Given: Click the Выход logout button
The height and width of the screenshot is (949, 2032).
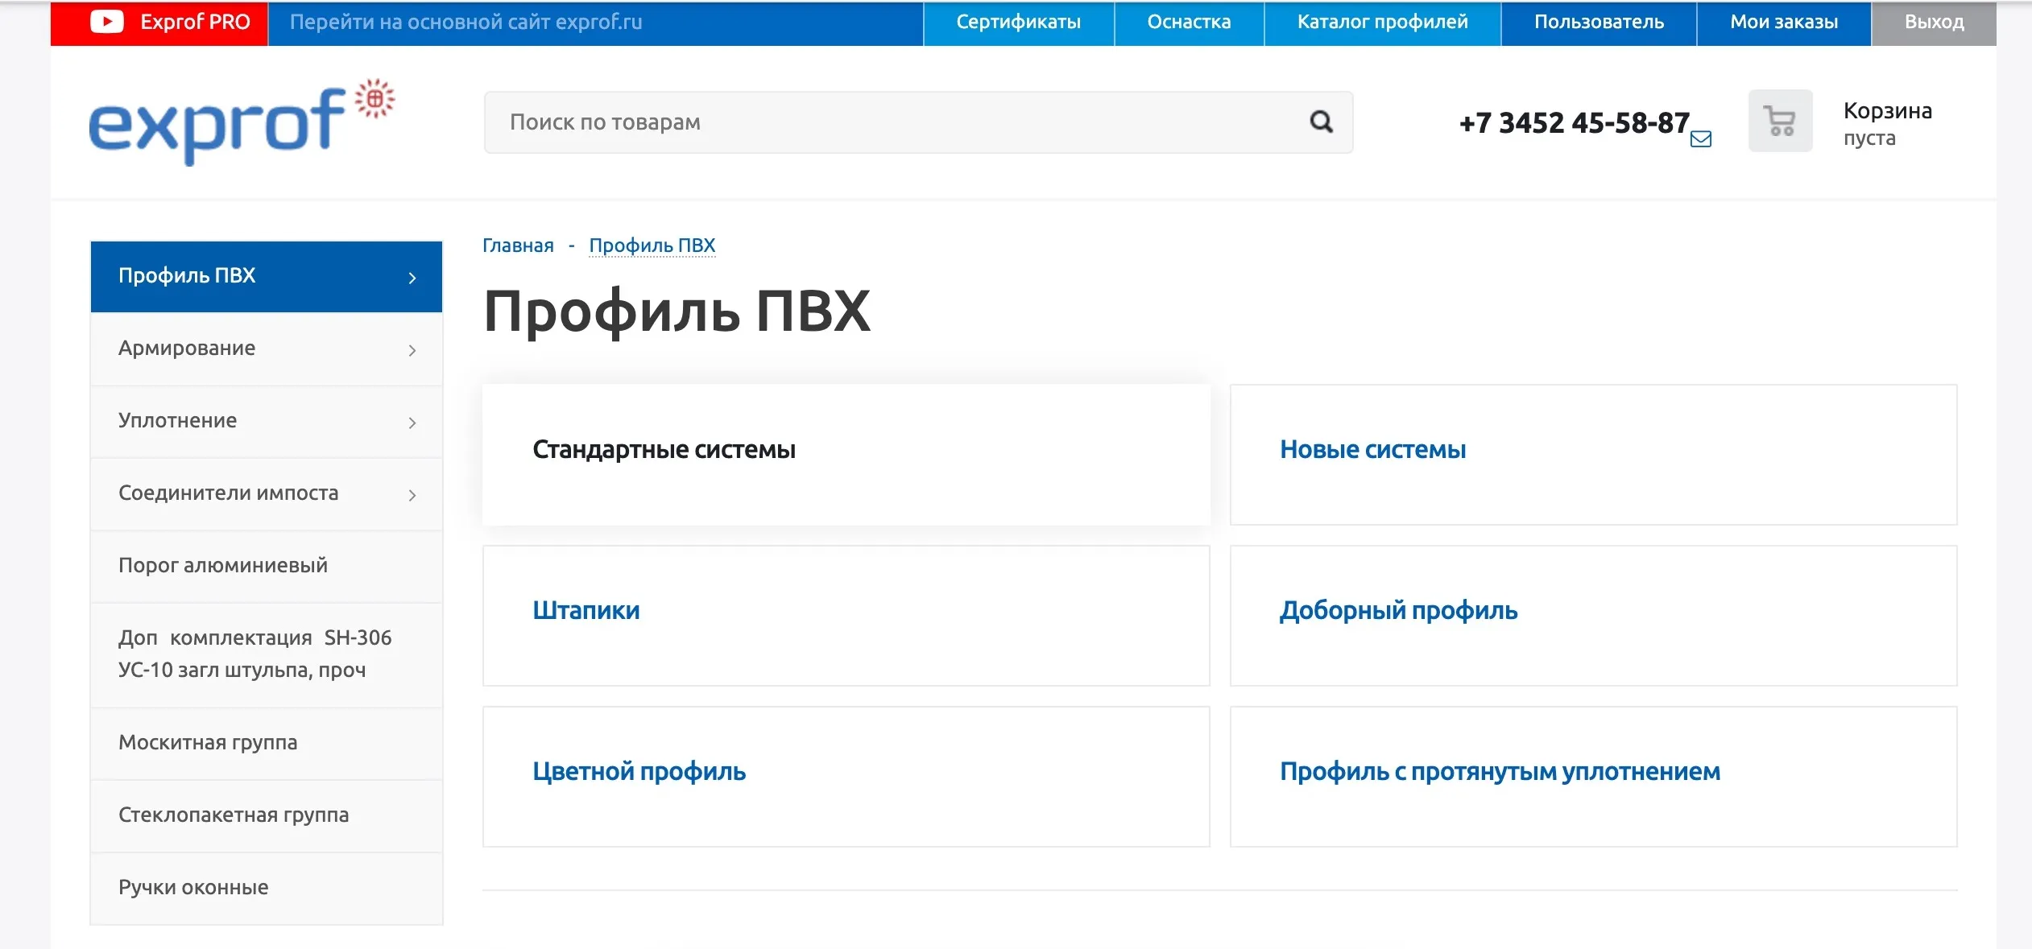Looking at the screenshot, I should pos(1934,23).
